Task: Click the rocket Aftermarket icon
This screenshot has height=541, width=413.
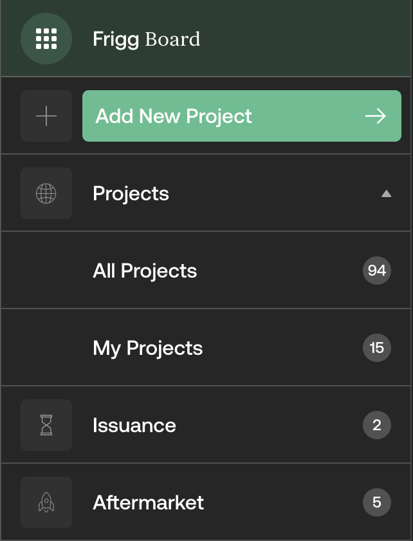Action: tap(46, 502)
